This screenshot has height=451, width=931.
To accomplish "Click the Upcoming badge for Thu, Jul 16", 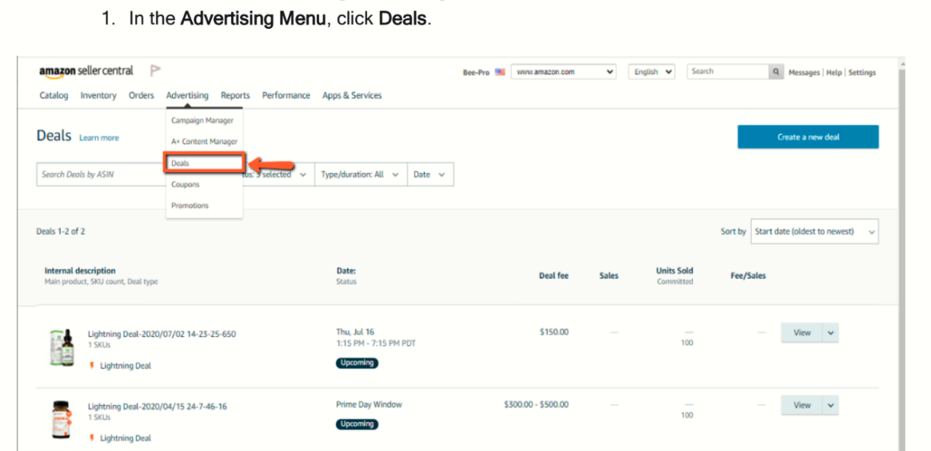I will click(x=357, y=362).
